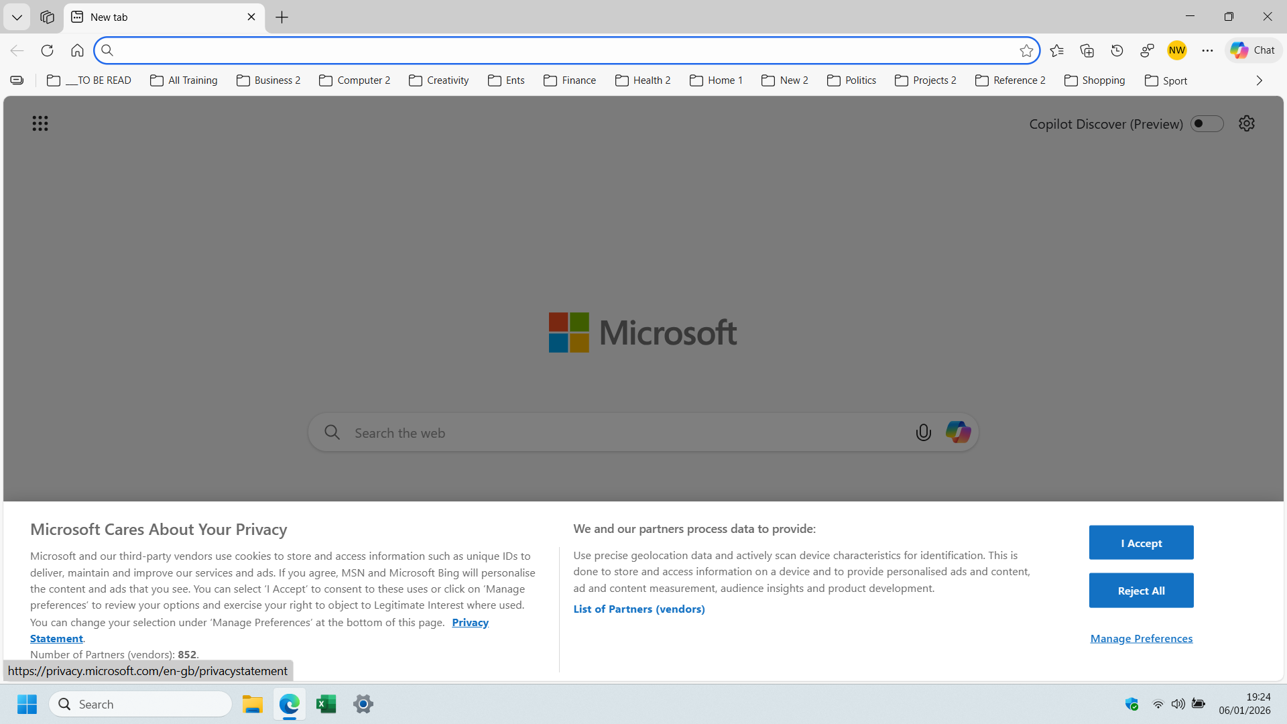Open the Manage Preferences link

pyautogui.click(x=1141, y=638)
